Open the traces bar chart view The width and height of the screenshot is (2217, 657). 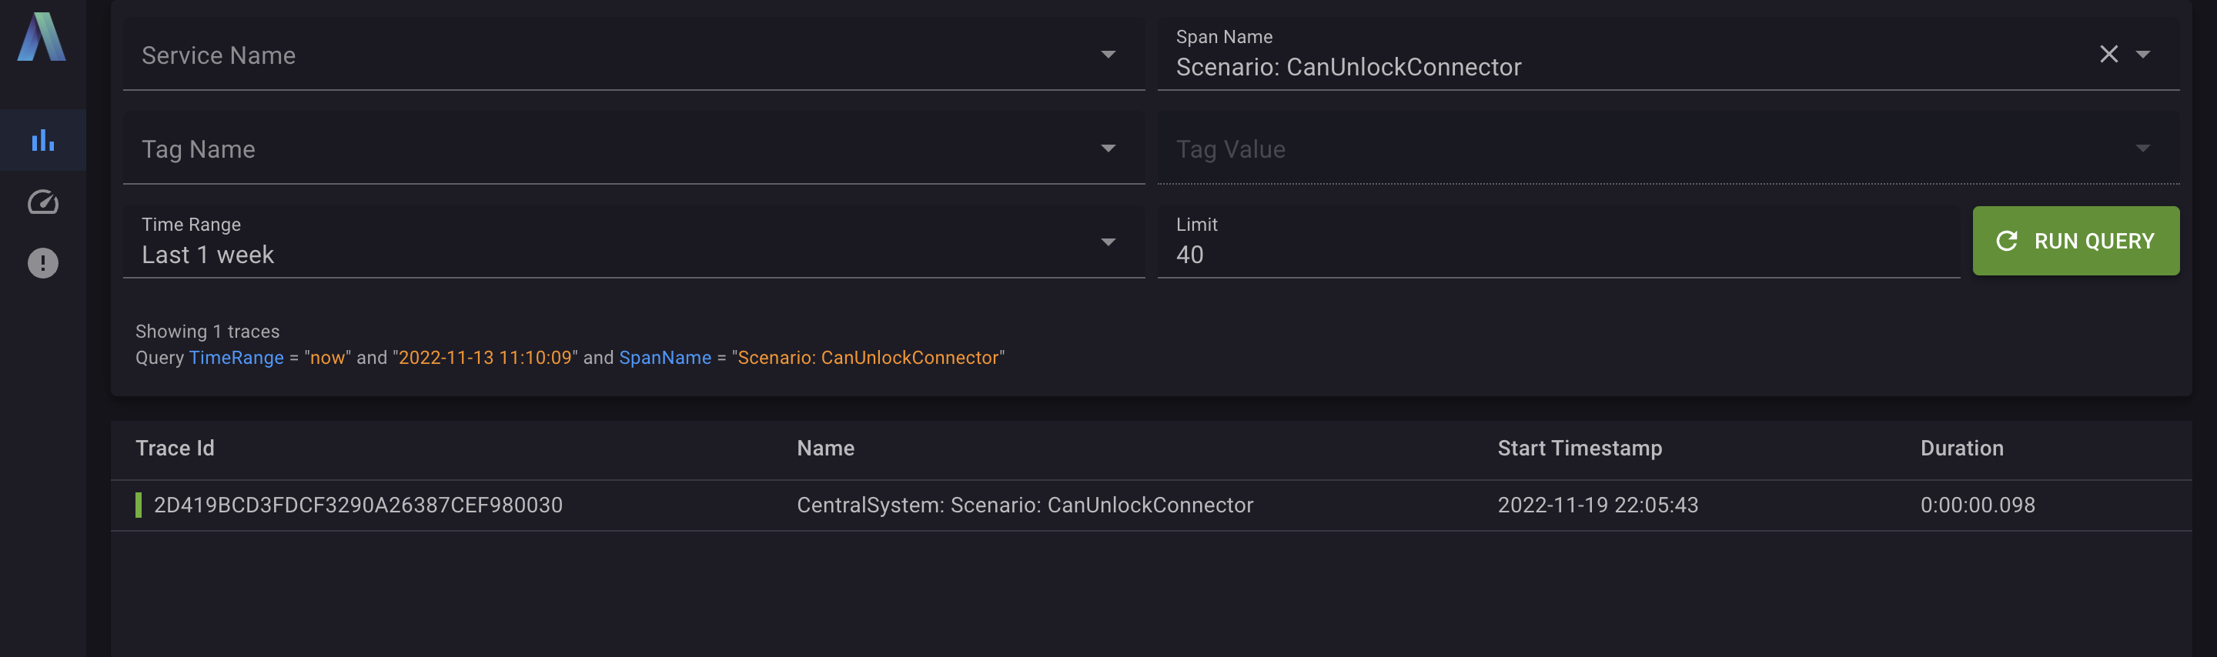43,140
